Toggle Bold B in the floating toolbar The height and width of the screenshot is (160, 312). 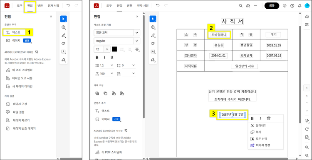[253, 119]
